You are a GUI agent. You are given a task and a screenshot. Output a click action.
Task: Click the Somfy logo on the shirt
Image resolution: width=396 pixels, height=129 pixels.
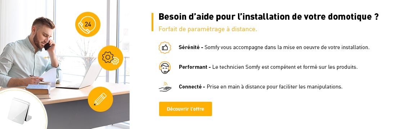pos(46,58)
